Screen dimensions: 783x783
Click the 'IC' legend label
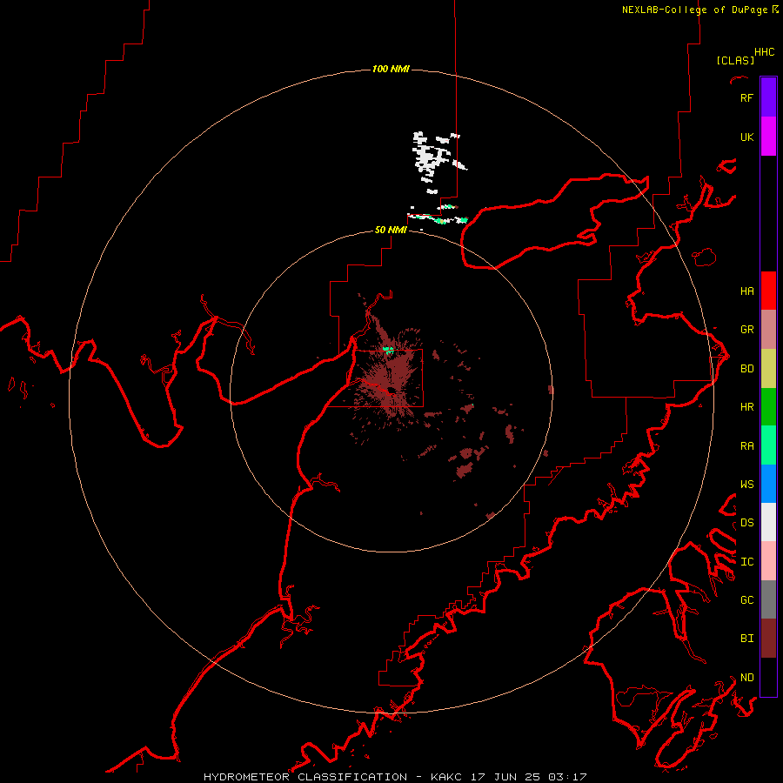[746, 562]
